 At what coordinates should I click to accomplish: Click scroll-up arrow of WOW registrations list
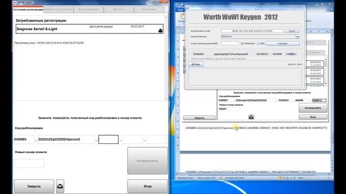166,17
